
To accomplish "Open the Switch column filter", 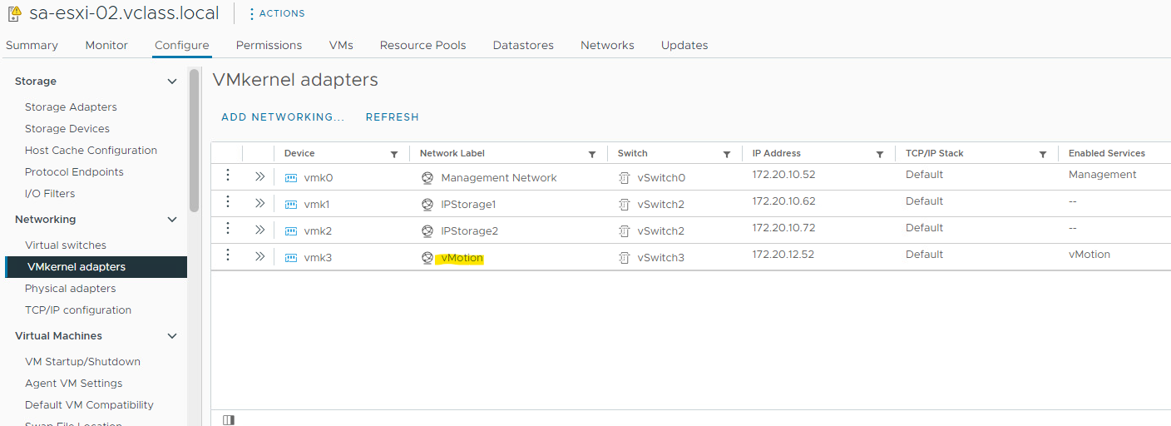I will coord(727,154).
